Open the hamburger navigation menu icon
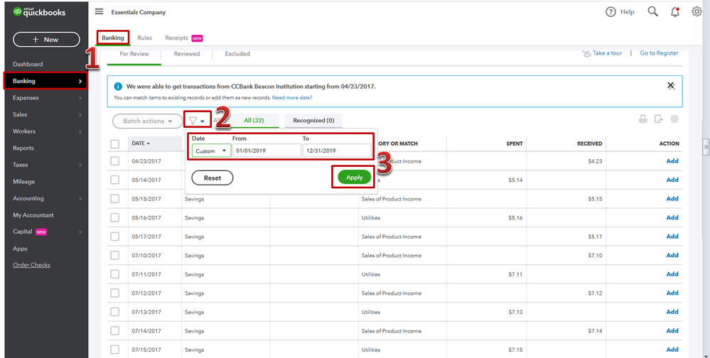This screenshot has height=358, width=710. click(99, 12)
